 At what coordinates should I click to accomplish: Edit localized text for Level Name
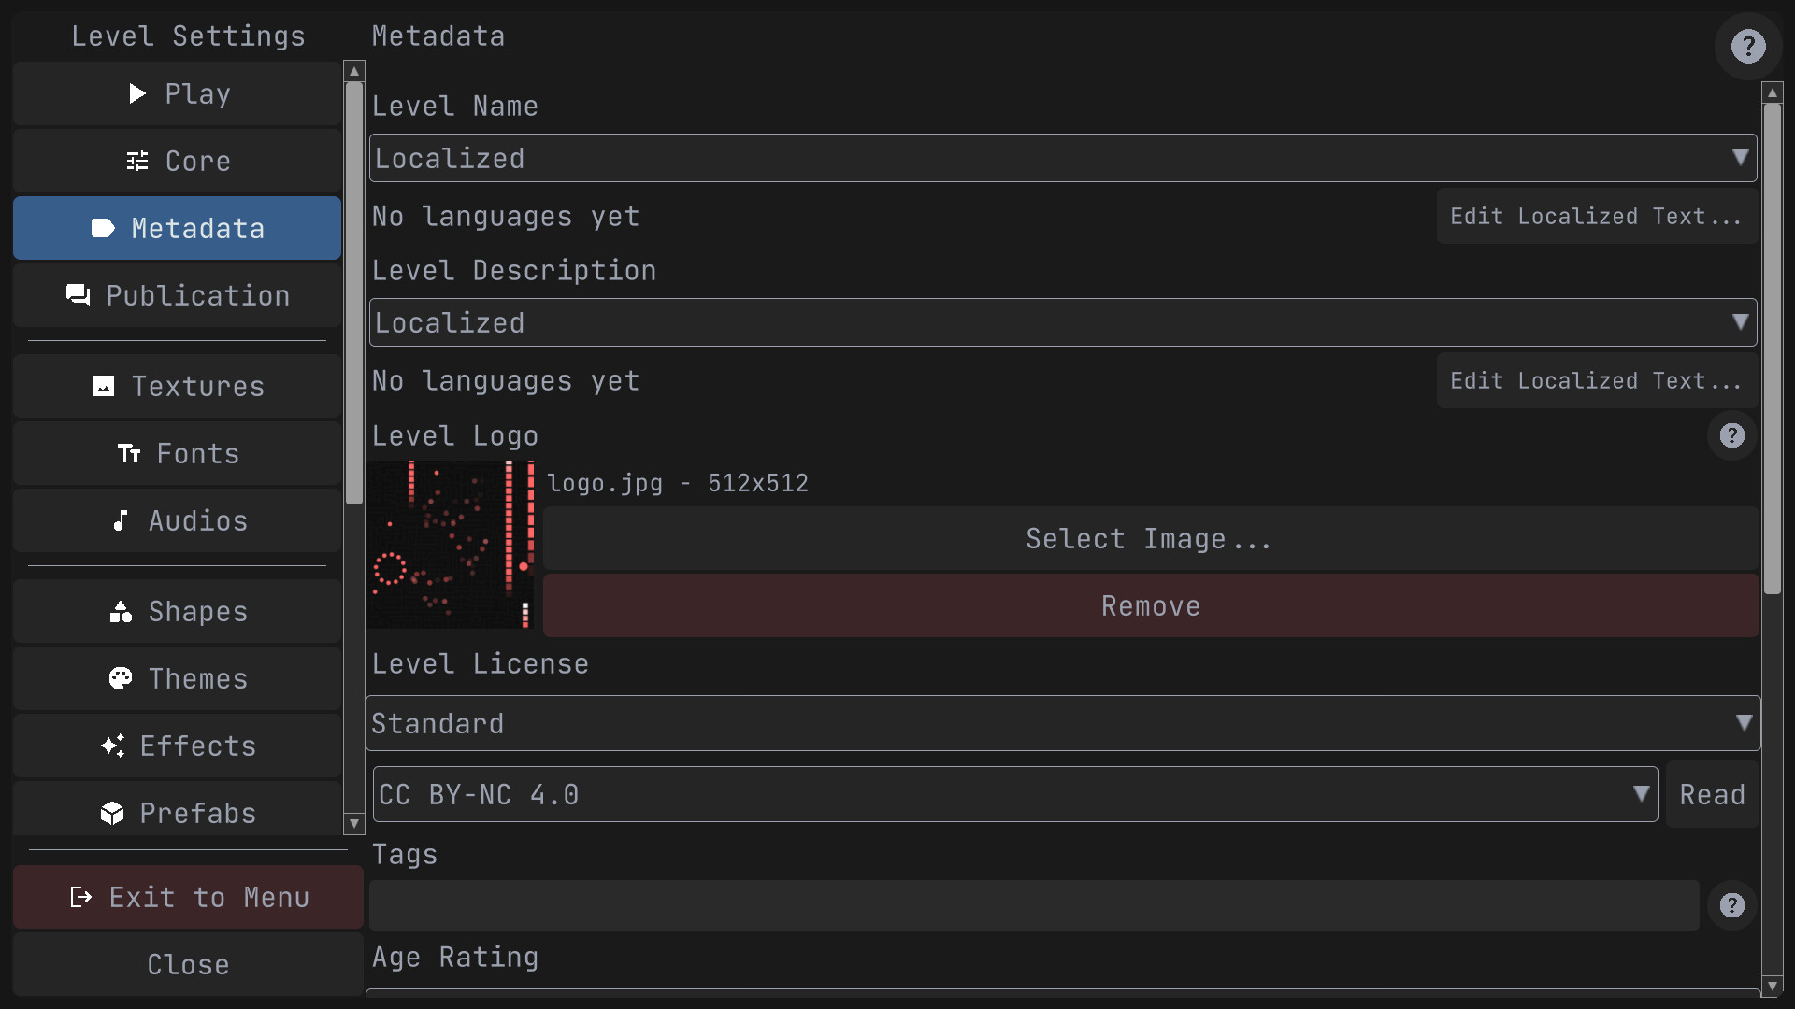tap(1597, 216)
